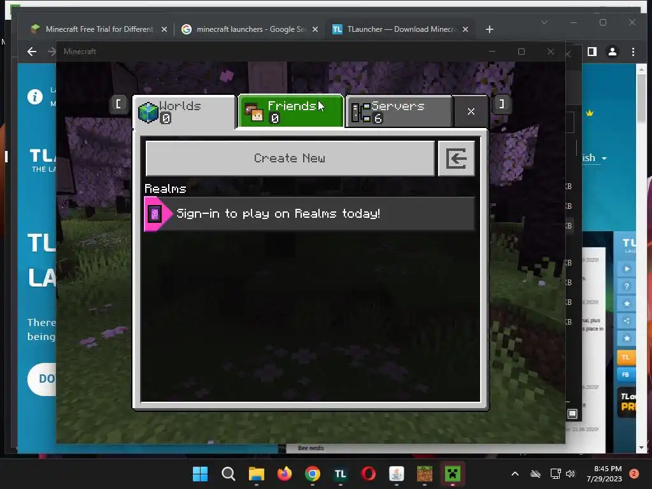Close the TLauncher browser tab
Image resolution: width=652 pixels, height=489 pixels.
(x=465, y=29)
